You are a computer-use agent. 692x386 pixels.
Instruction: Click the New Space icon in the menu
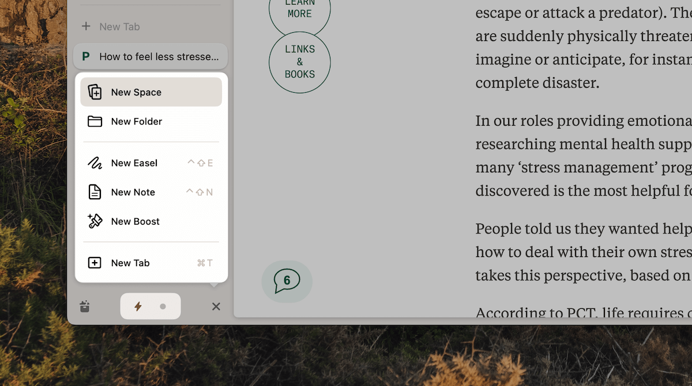95,92
